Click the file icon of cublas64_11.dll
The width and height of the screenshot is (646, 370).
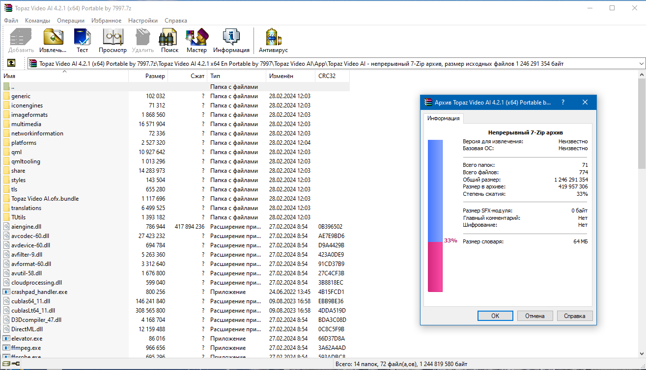click(6, 301)
